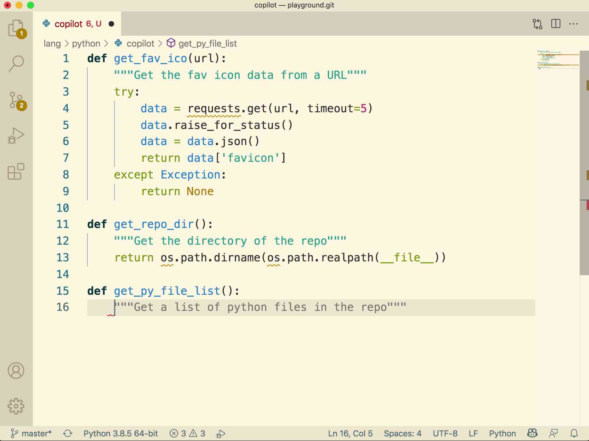589x441 pixels.
Task: Change encoding via UTF-8
Action: [445, 434]
